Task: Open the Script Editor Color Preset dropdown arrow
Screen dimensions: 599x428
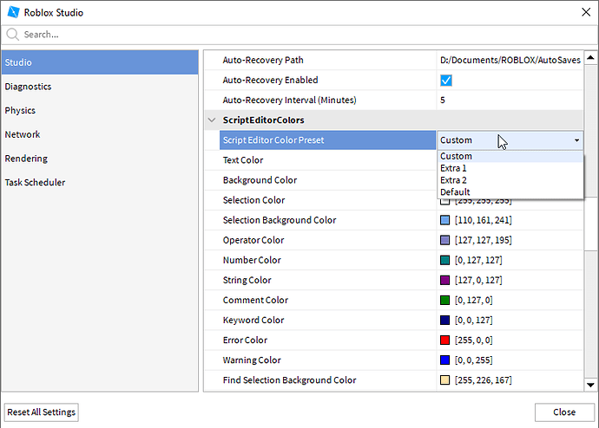Action: pyautogui.click(x=576, y=140)
